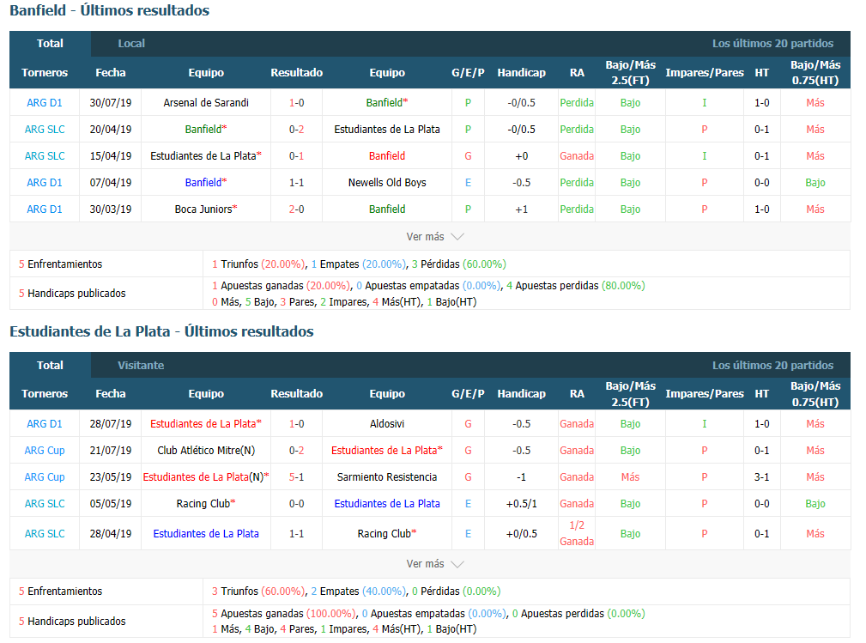
Task: Select the Total tab in the Estudiantes section
Action: coord(51,365)
